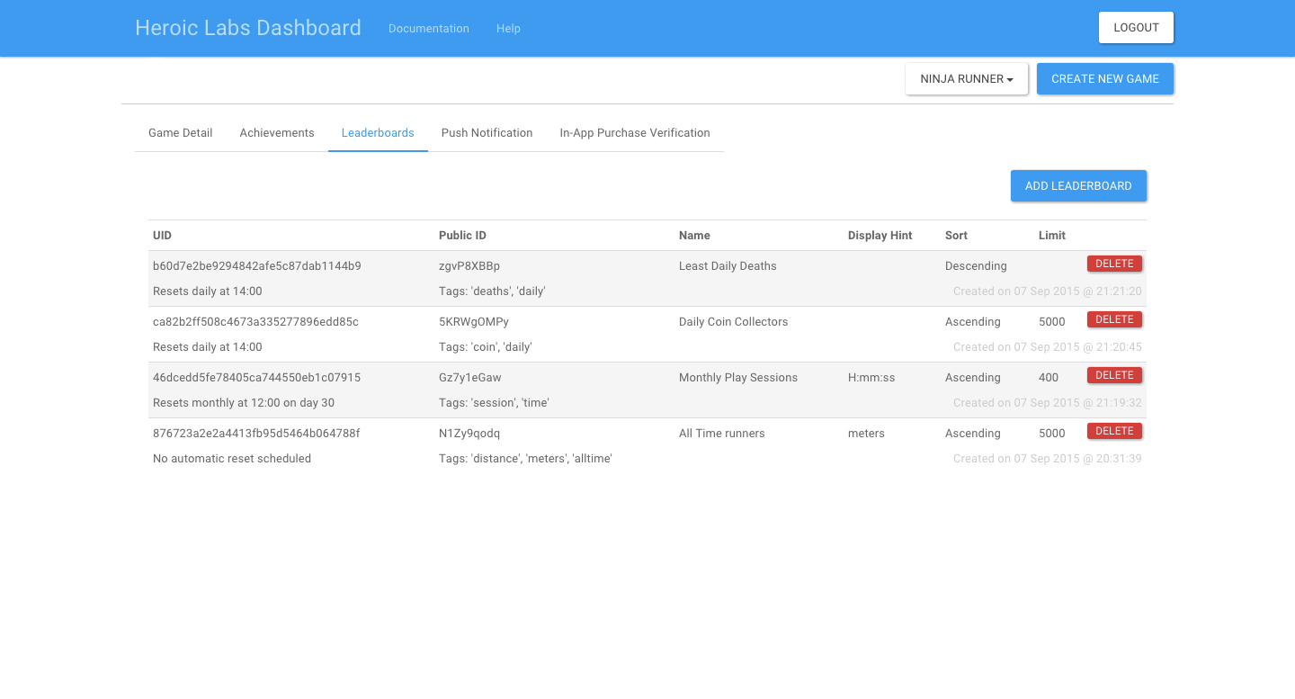This screenshot has height=699, width=1295.
Task: Click the Display Hint column header
Action: tap(880, 236)
